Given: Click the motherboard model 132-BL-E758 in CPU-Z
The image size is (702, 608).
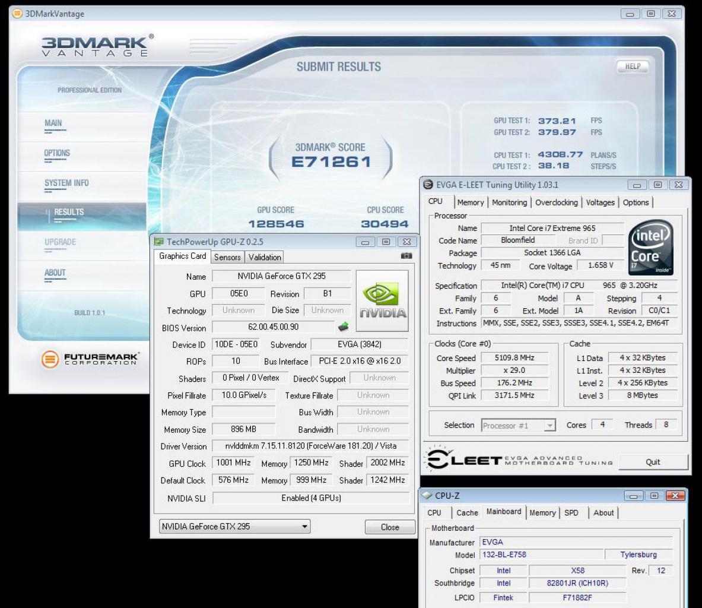Looking at the screenshot, I should coord(541,555).
